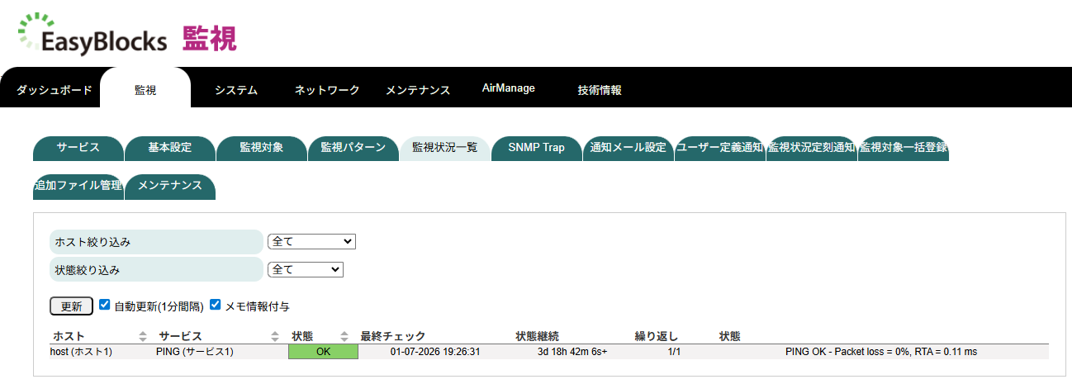Open the 監視状況定刻通知 tab
Screen dimensions: 1072x384
pyautogui.click(x=812, y=148)
